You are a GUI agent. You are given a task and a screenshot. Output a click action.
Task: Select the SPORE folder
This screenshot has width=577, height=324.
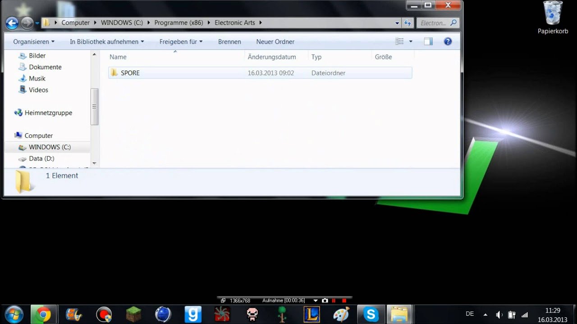260,73
